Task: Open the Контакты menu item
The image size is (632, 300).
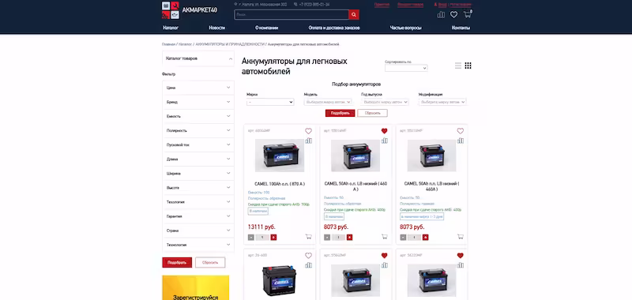Action: pos(461,28)
